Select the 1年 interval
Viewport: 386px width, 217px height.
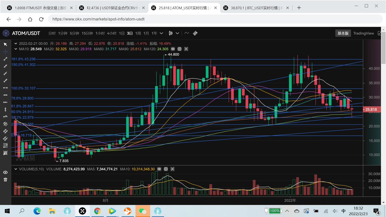click(x=154, y=33)
